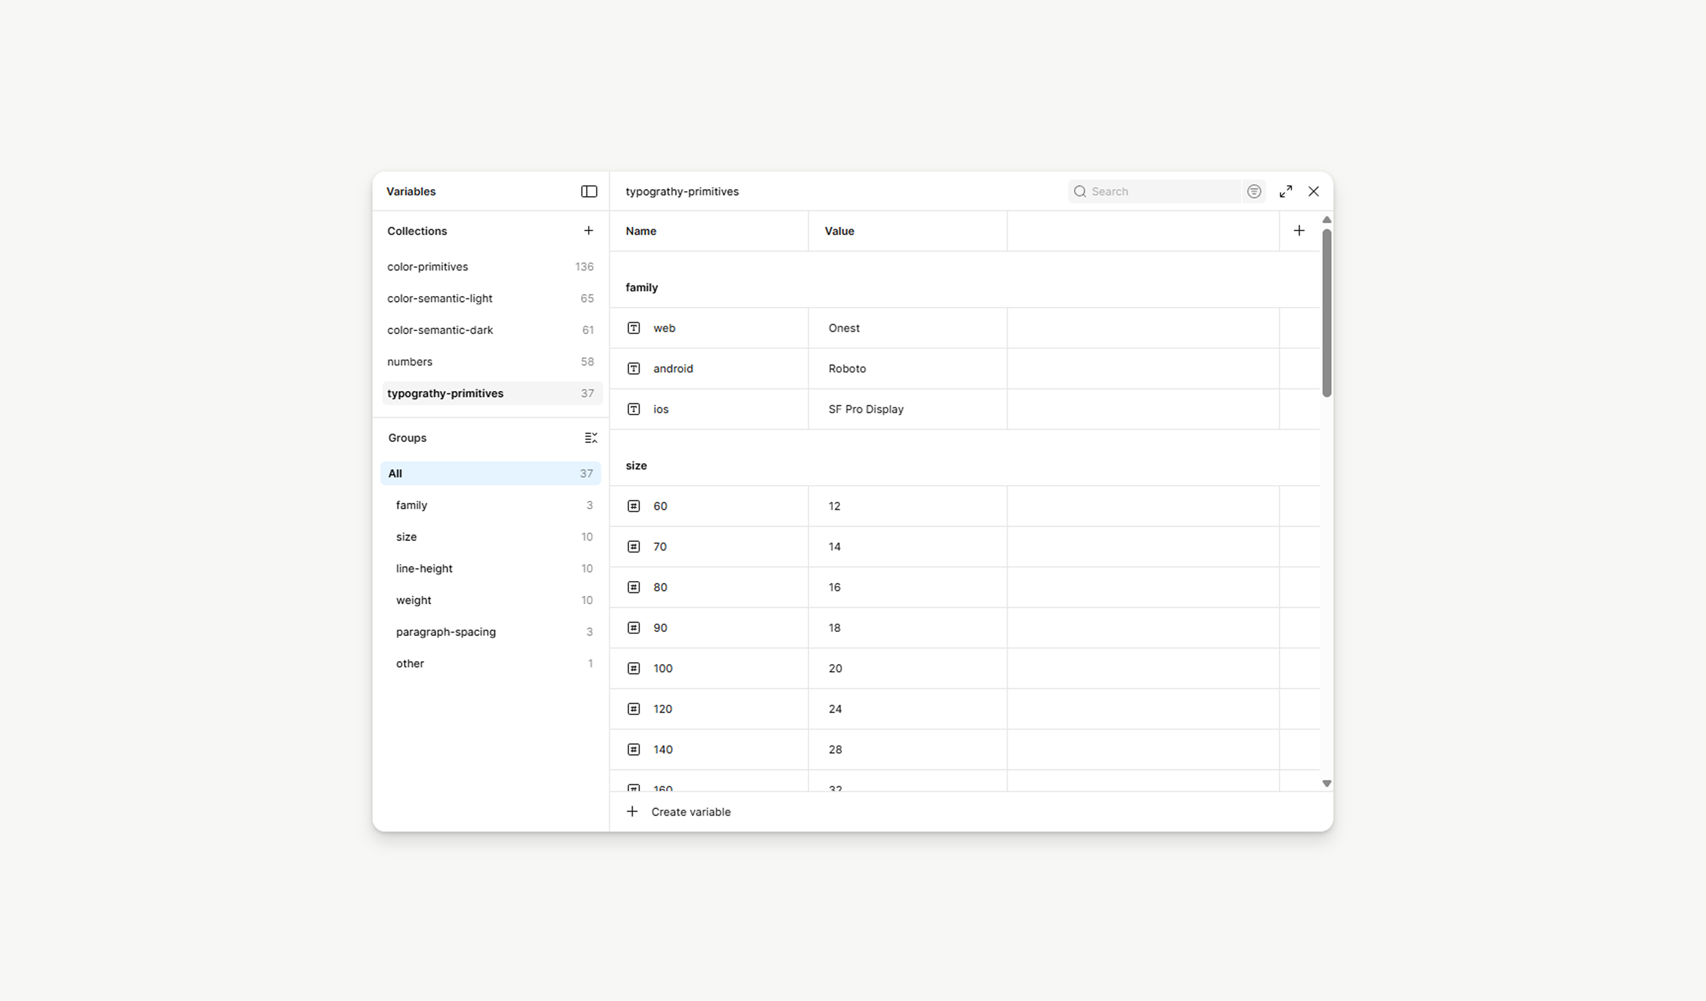Toggle the sidebar panel icon
Screen dimensions: 1706x1001
(588, 191)
